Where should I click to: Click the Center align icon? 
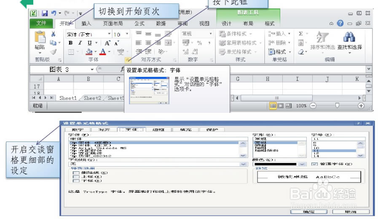pyautogui.click(x=148, y=43)
